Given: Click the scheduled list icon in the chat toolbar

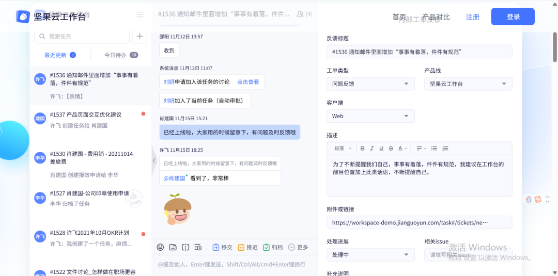Looking at the screenshot, I should pos(198,247).
